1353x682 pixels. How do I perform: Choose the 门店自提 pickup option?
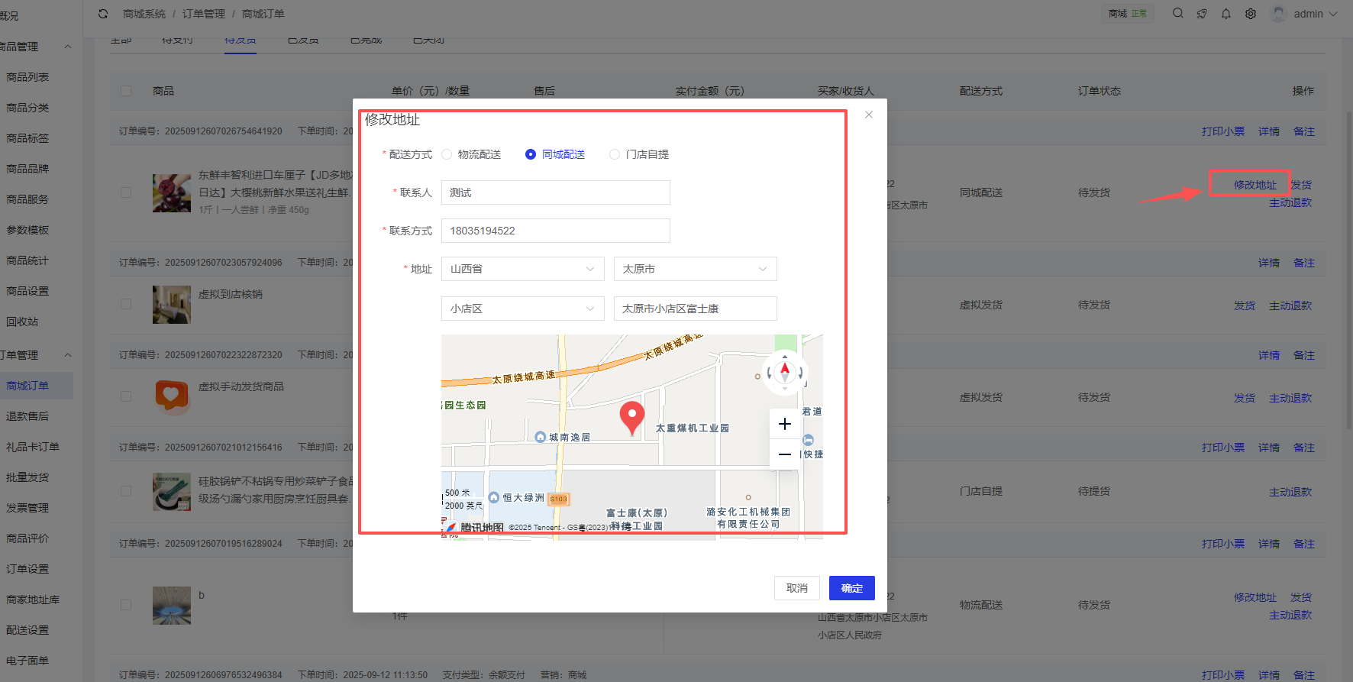[x=615, y=154]
